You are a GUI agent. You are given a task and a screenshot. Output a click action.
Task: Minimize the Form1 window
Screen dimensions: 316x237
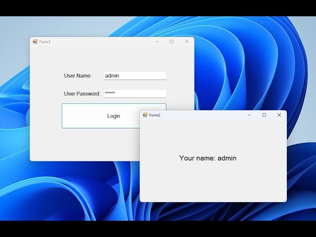157,41
